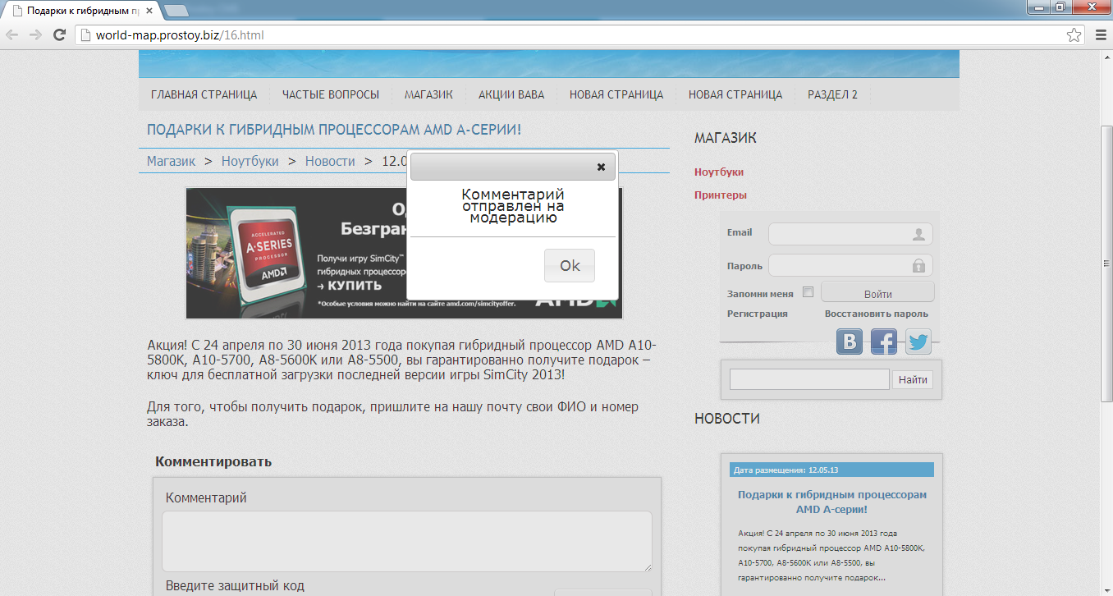Close the moderation dialog with the X

pos(601,167)
